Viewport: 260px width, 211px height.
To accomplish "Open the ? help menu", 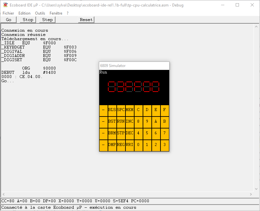I will pyautogui.click(x=67, y=13).
